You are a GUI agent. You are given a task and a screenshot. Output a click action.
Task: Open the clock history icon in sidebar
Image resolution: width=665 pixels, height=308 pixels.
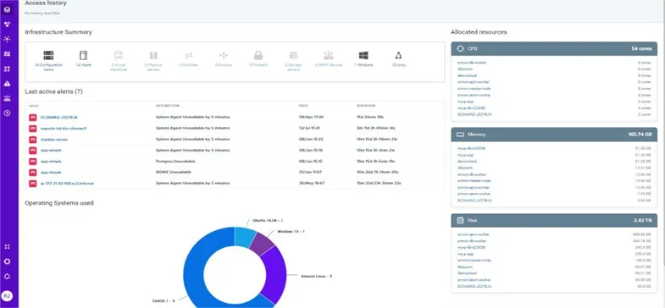tap(8, 113)
